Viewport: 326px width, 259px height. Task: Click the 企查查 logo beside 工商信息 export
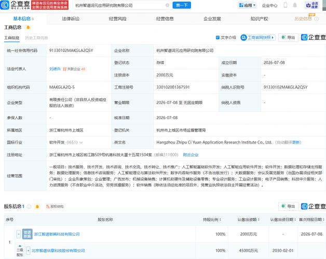314,37
